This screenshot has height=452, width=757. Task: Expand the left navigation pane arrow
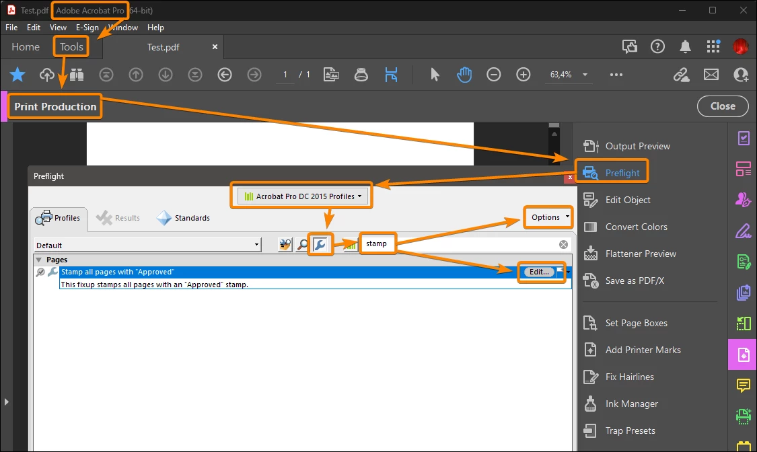point(6,402)
